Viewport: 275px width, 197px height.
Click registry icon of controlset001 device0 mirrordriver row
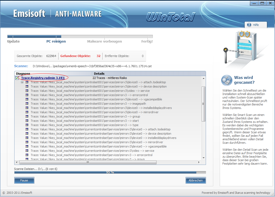point(27,112)
